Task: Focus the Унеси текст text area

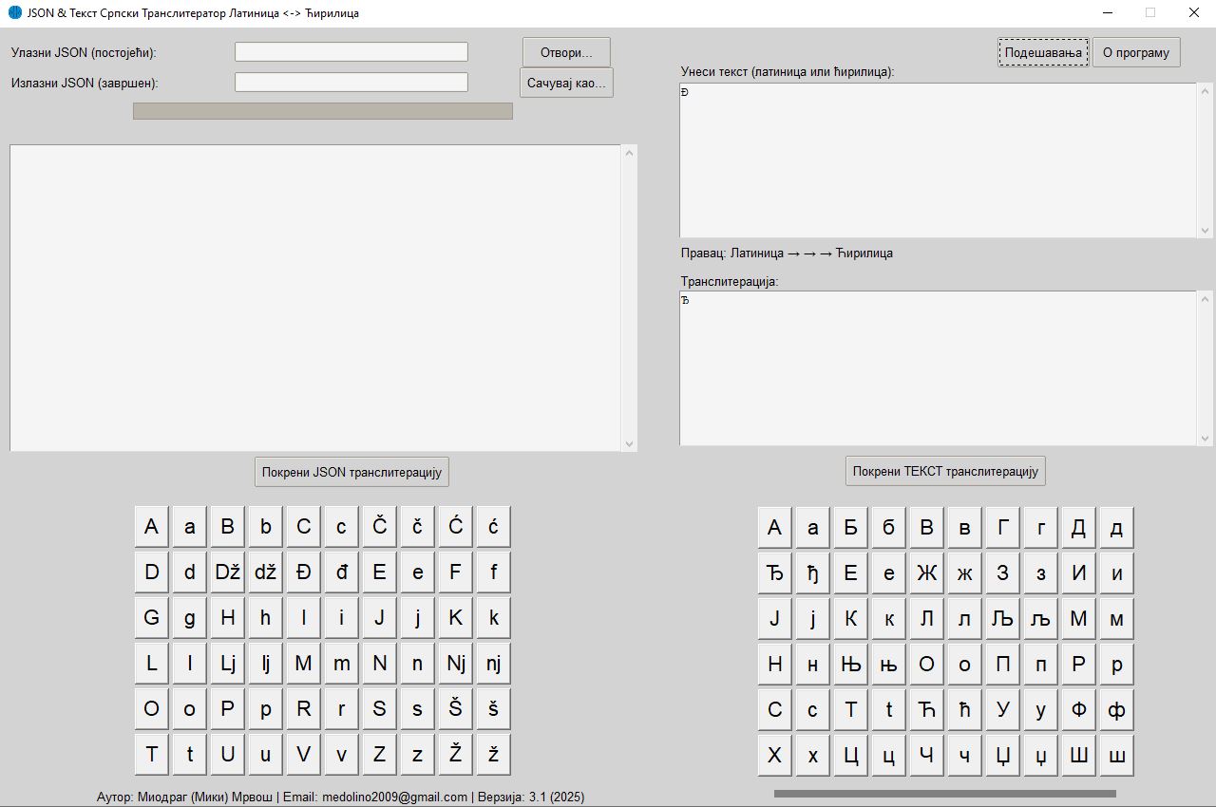Action: (938, 160)
